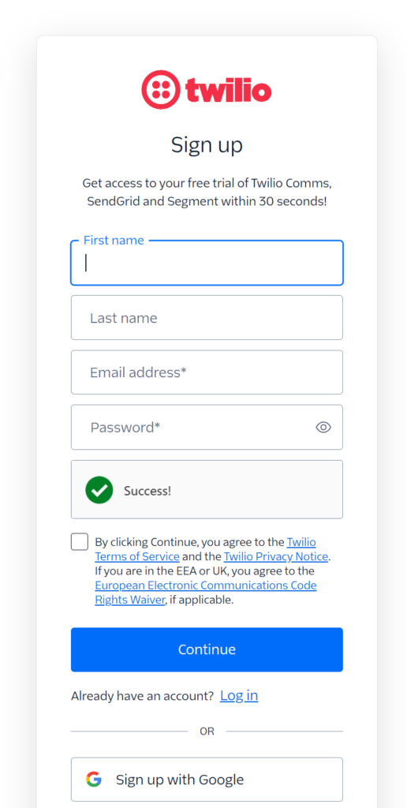Click the Success! verification text
The height and width of the screenshot is (808, 407).
click(147, 491)
